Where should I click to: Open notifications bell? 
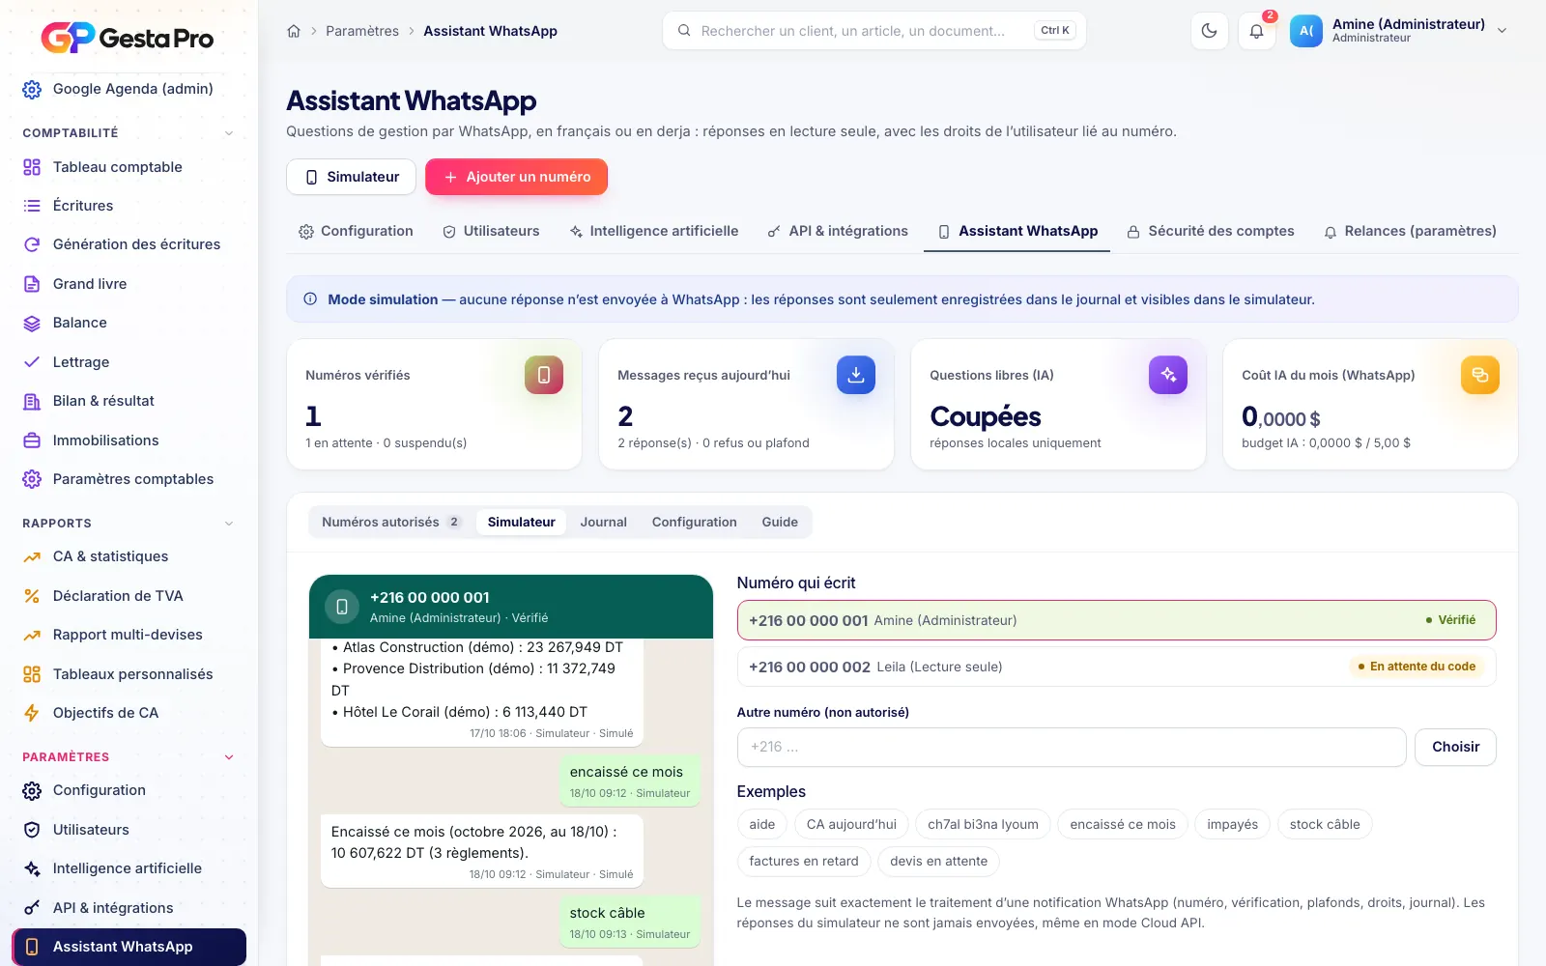[x=1256, y=31]
